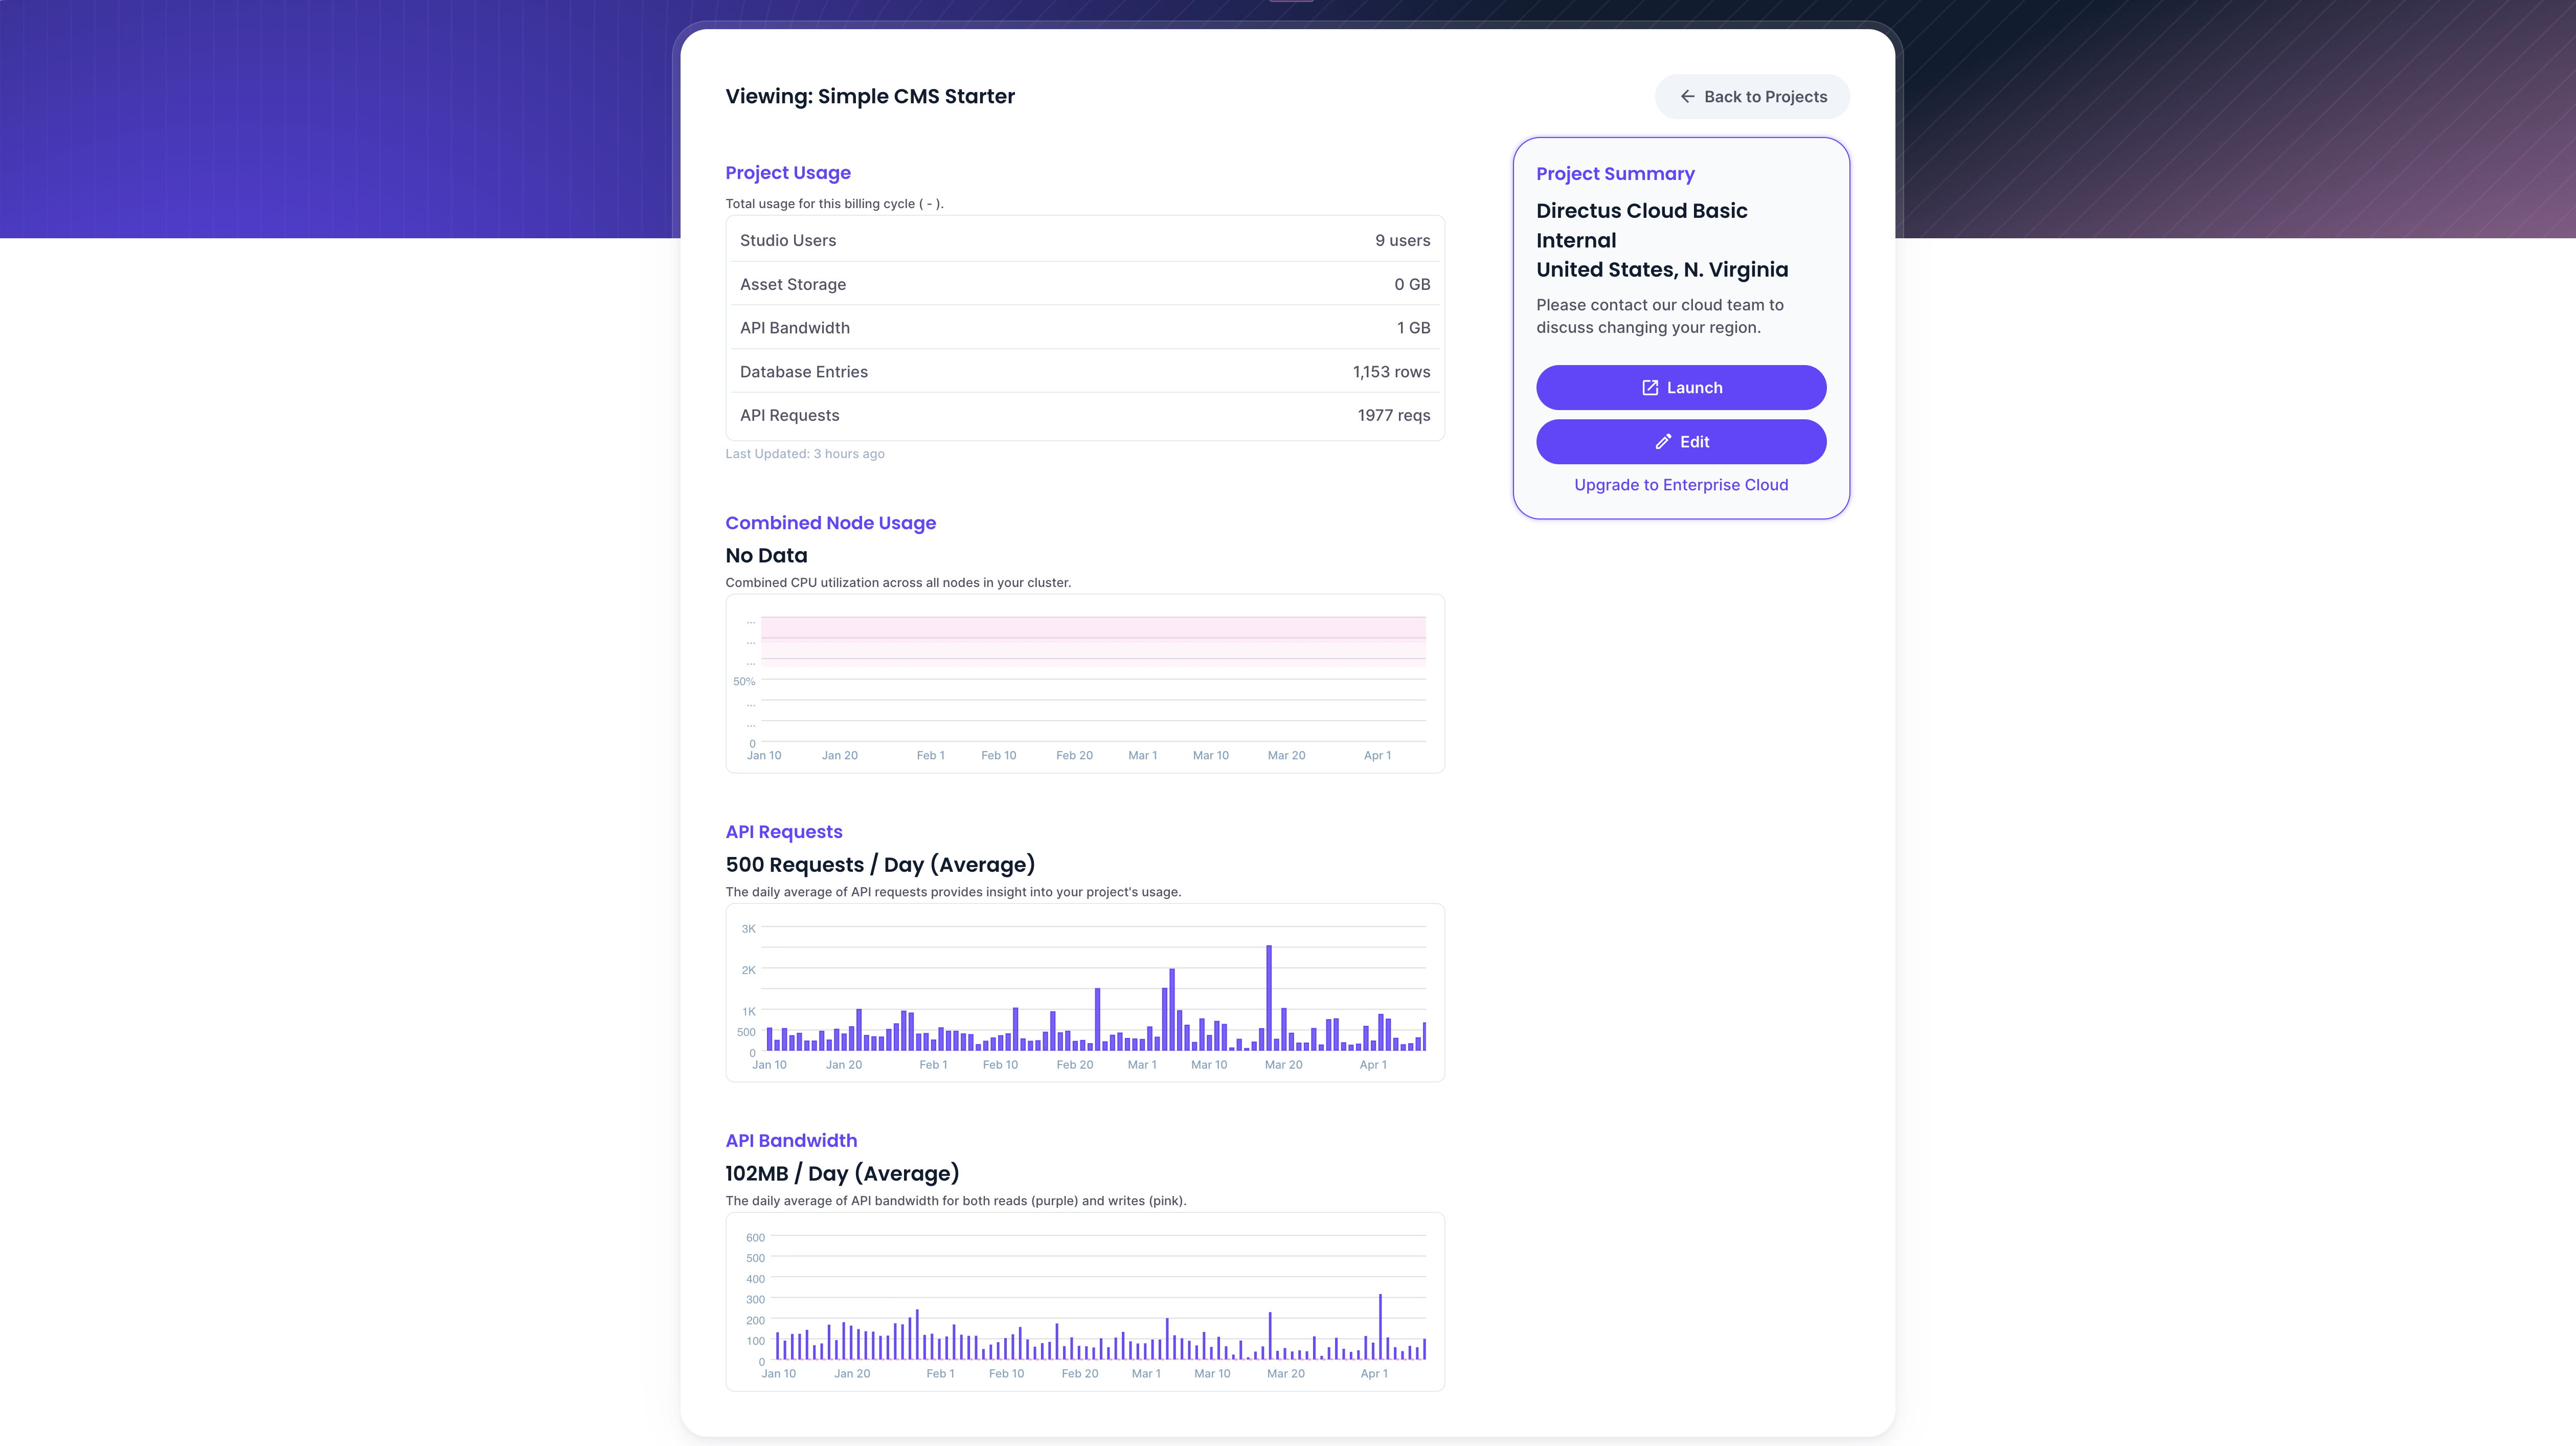Click the No Data label on CPU chart
Screen dimensions: 2576x1446
765,555
